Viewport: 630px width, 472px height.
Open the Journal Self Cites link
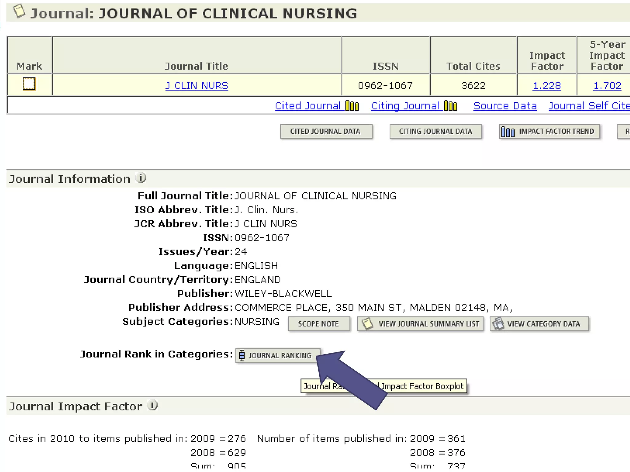(589, 106)
